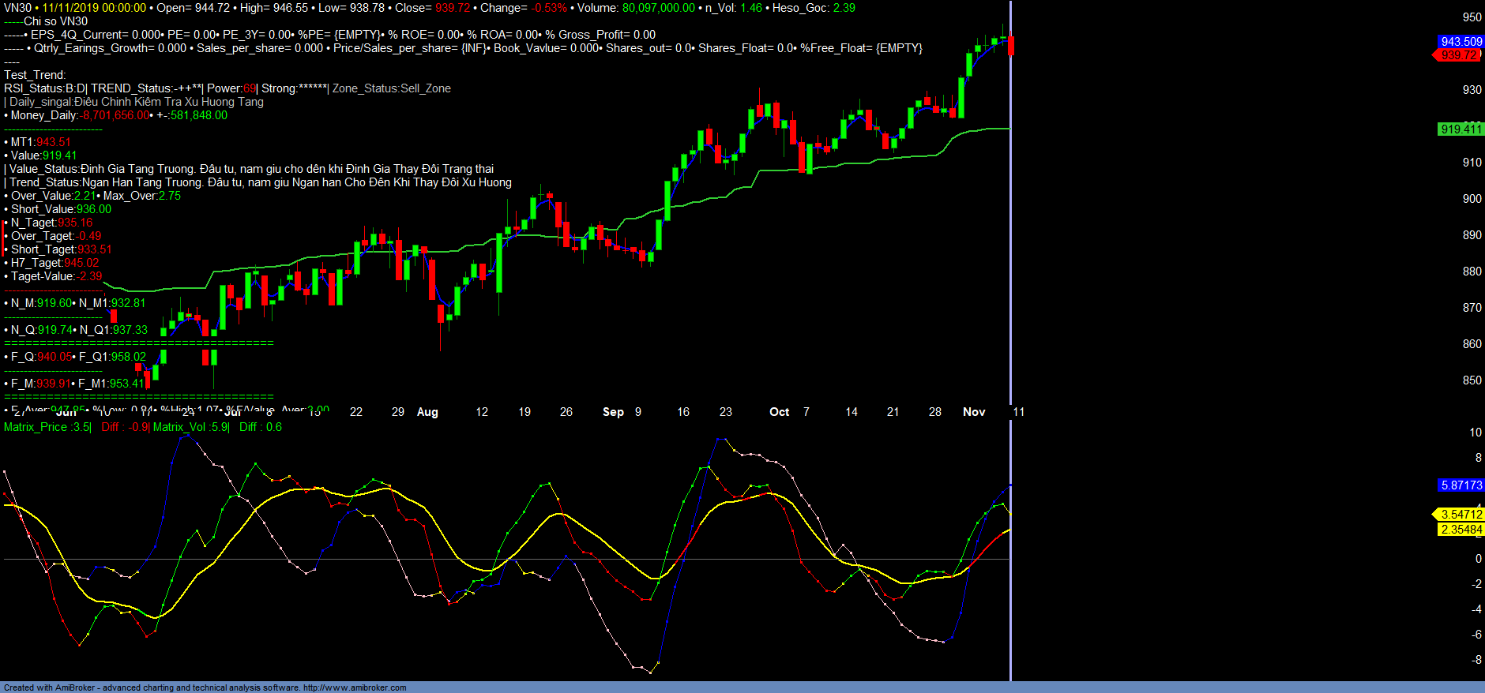The image size is (1485, 693).
Task: Click the 950 tick on price axis
Action: tap(1472, 17)
